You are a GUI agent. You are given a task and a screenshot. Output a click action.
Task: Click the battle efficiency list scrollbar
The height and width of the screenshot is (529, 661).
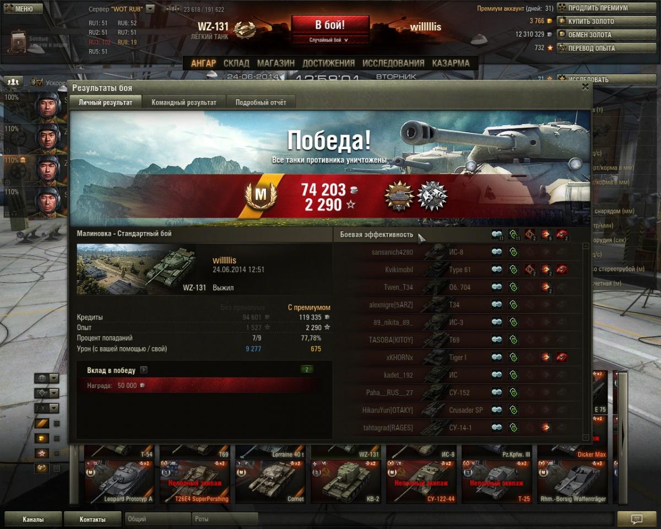tap(586, 342)
